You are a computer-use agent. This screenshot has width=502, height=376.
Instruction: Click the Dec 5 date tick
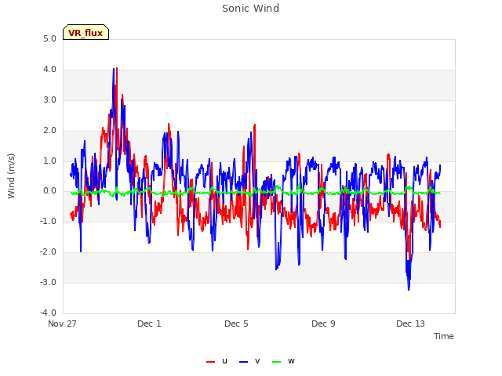(236, 324)
